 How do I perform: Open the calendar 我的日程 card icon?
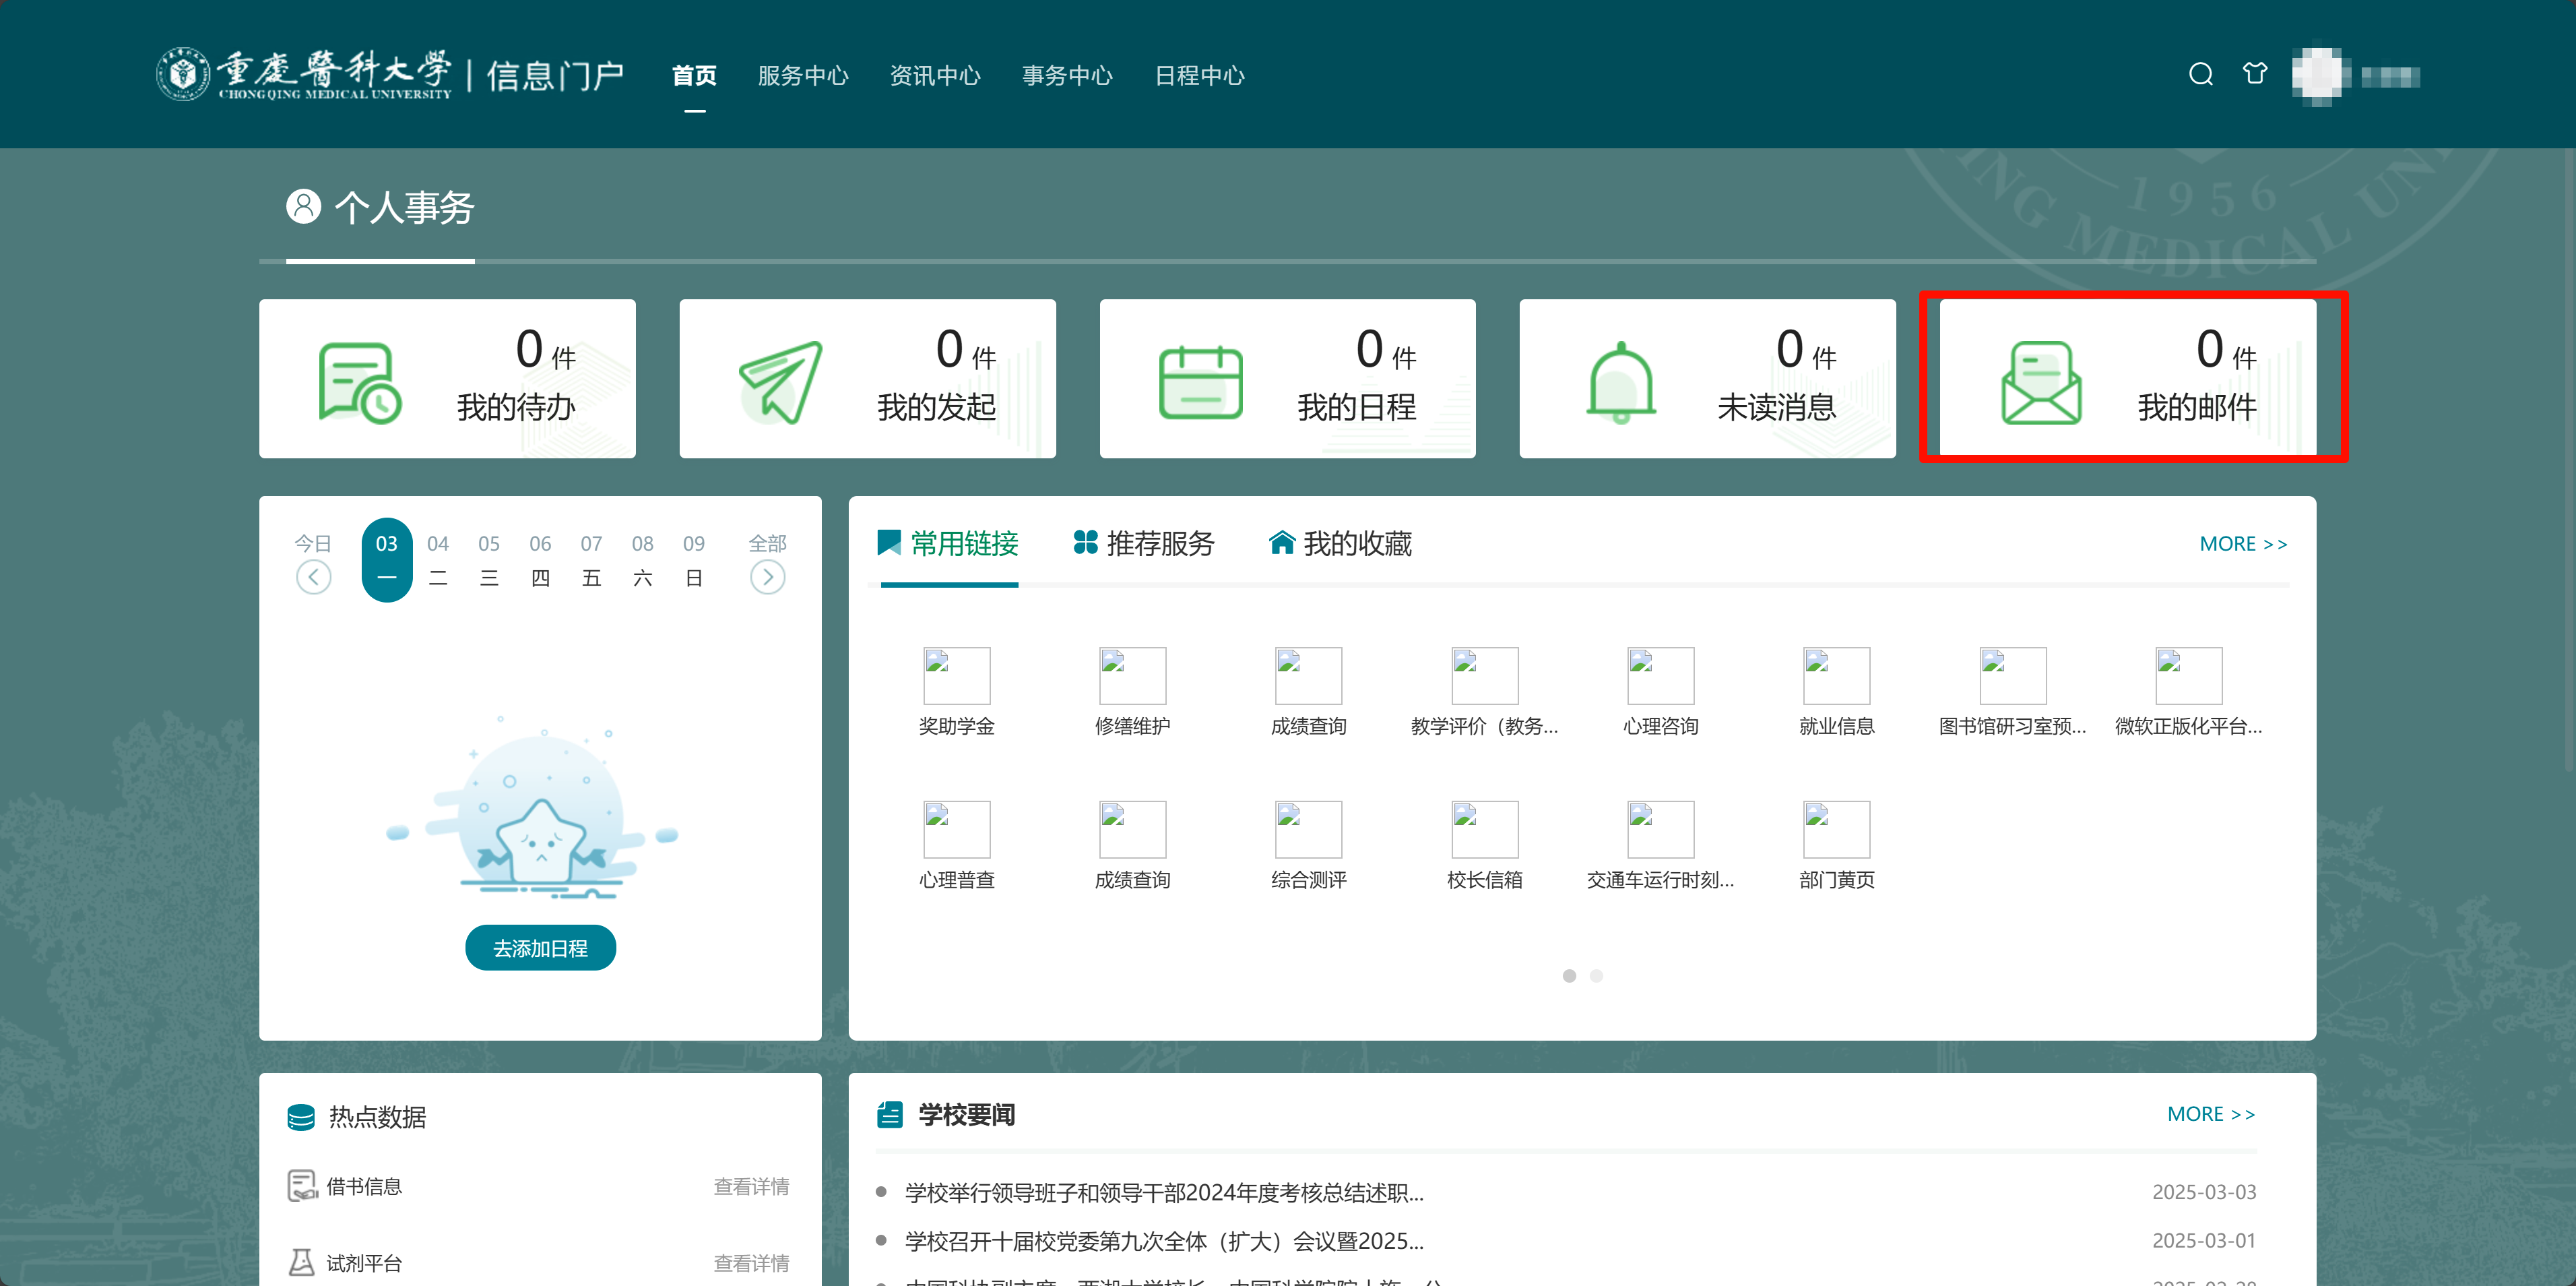(1200, 382)
